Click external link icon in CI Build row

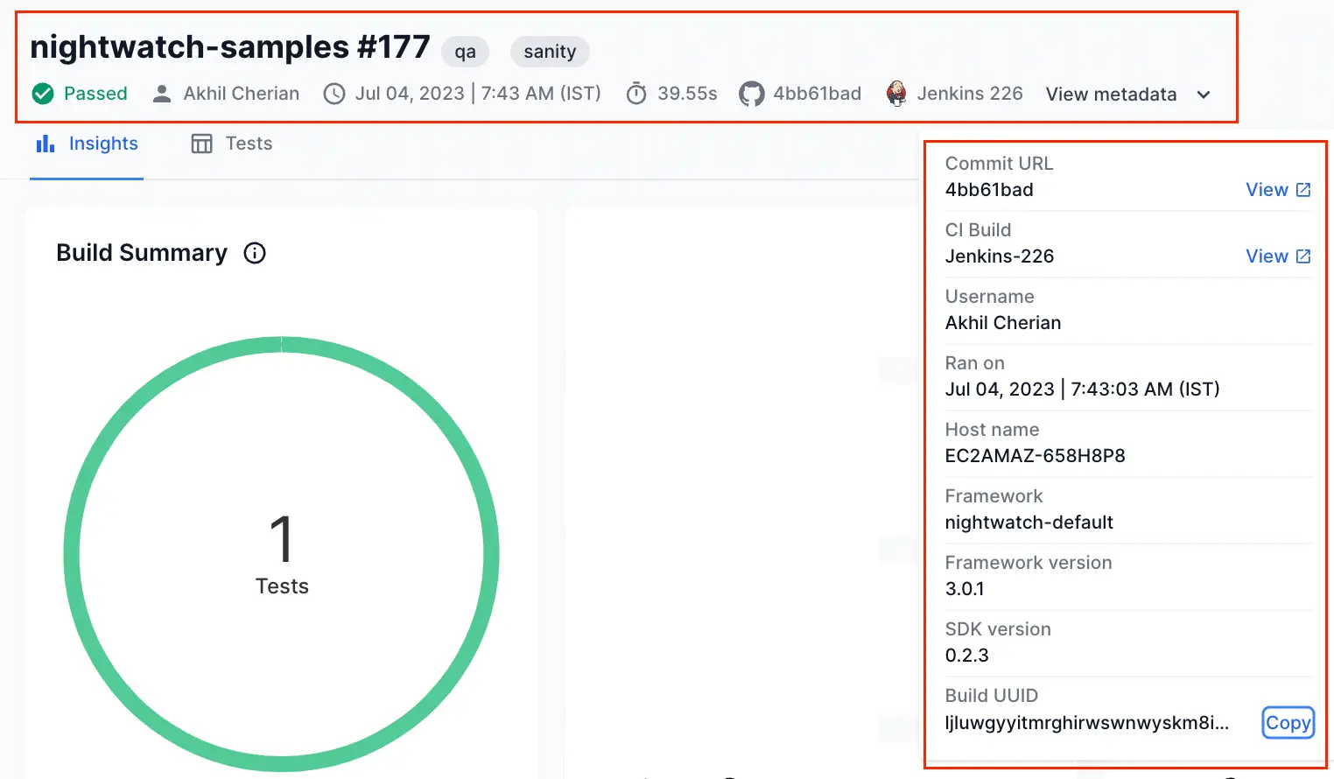point(1303,256)
